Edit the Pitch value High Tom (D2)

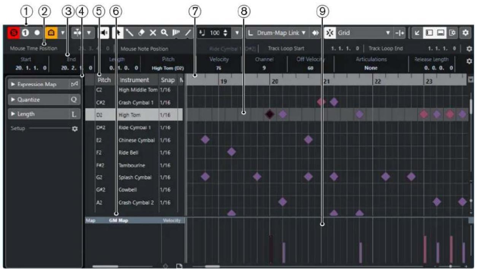(168, 68)
